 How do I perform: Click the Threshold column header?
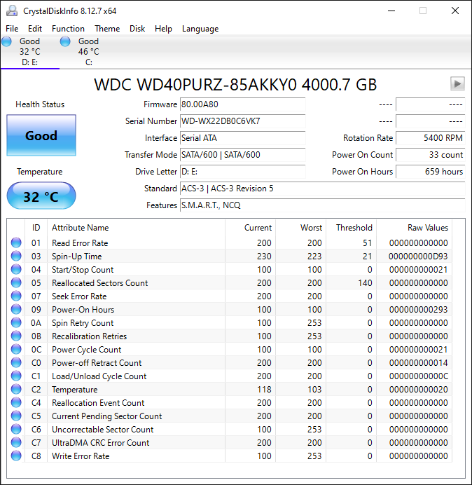(x=351, y=228)
